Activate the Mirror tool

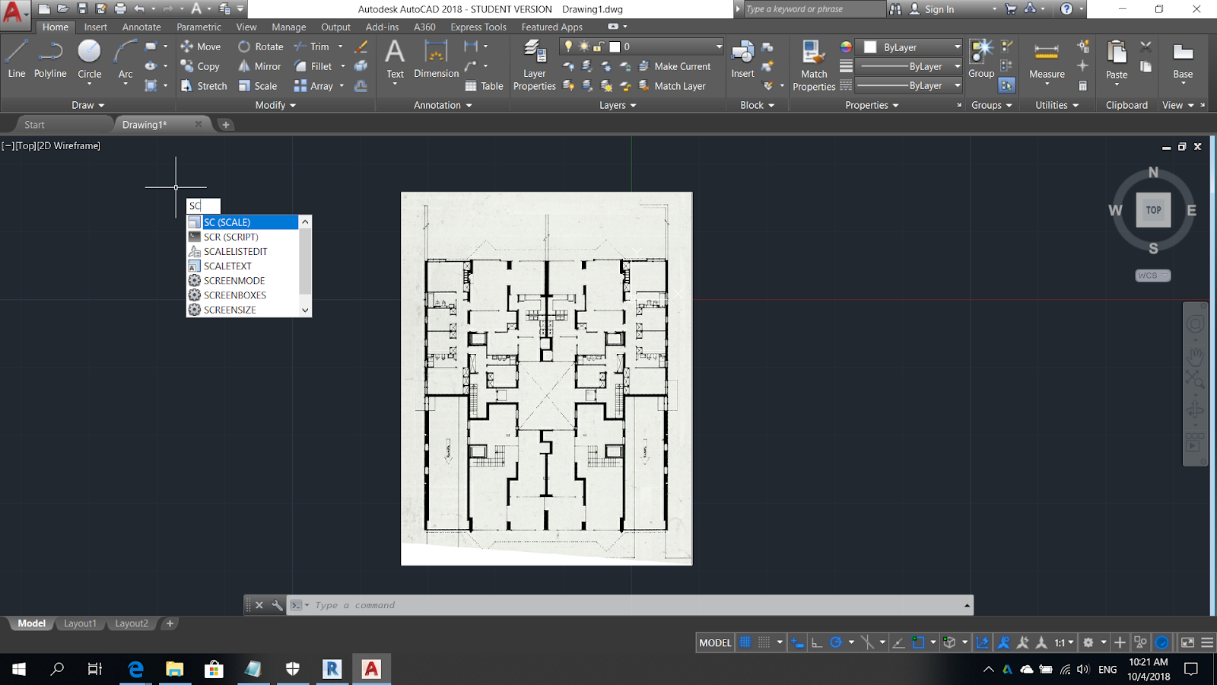tap(259, 66)
